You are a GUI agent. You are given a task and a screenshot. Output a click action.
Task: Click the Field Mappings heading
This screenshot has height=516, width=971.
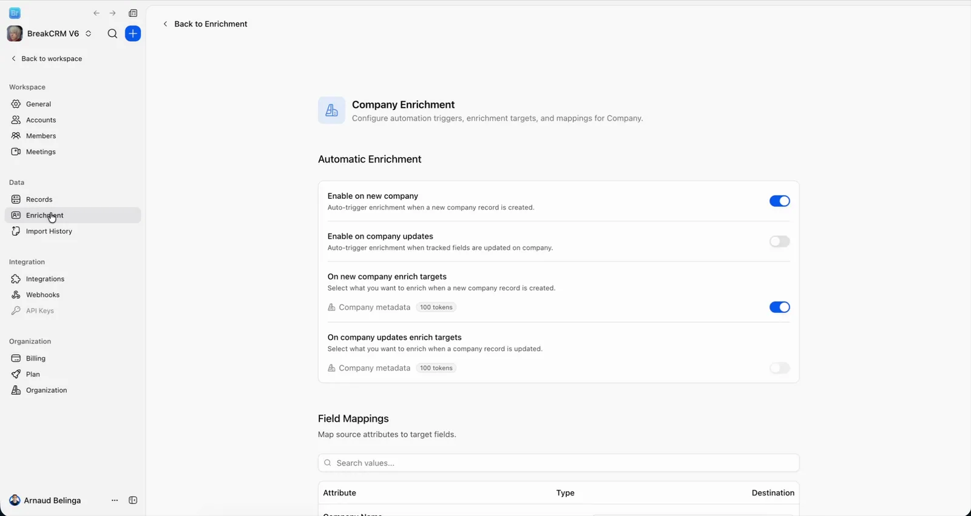353,418
